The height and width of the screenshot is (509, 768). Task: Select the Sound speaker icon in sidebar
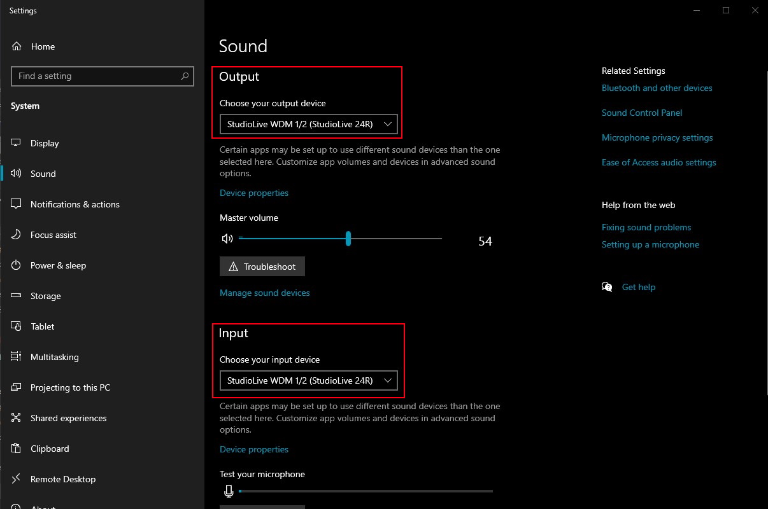point(17,174)
